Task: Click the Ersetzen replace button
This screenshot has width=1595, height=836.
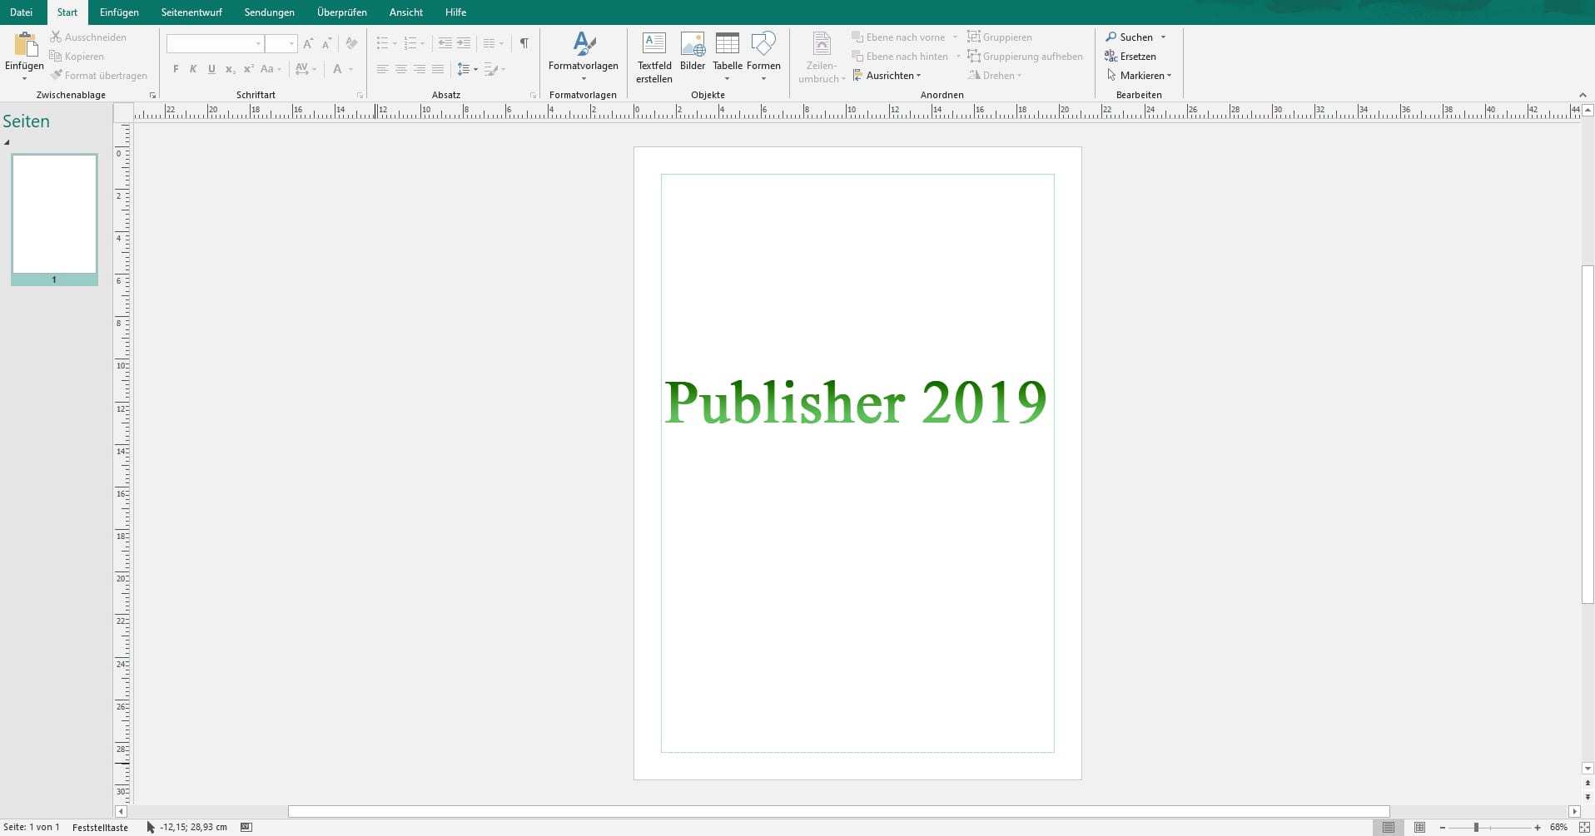Action: [1130, 57]
